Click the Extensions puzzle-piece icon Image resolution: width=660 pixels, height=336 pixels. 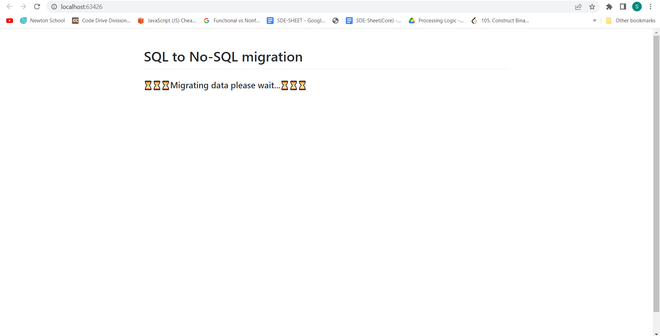point(609,7)
